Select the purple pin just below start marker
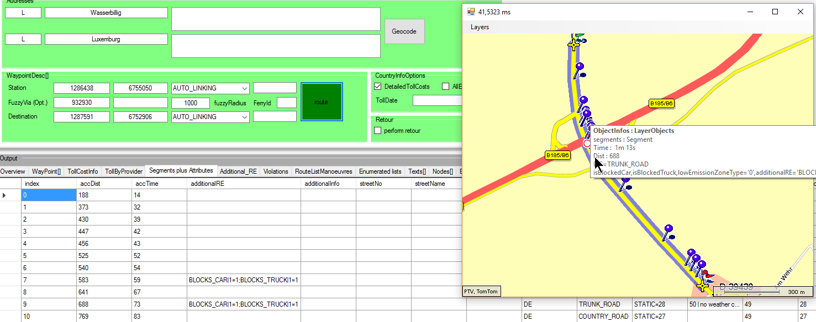816x322 pixels. click(578, 69)
